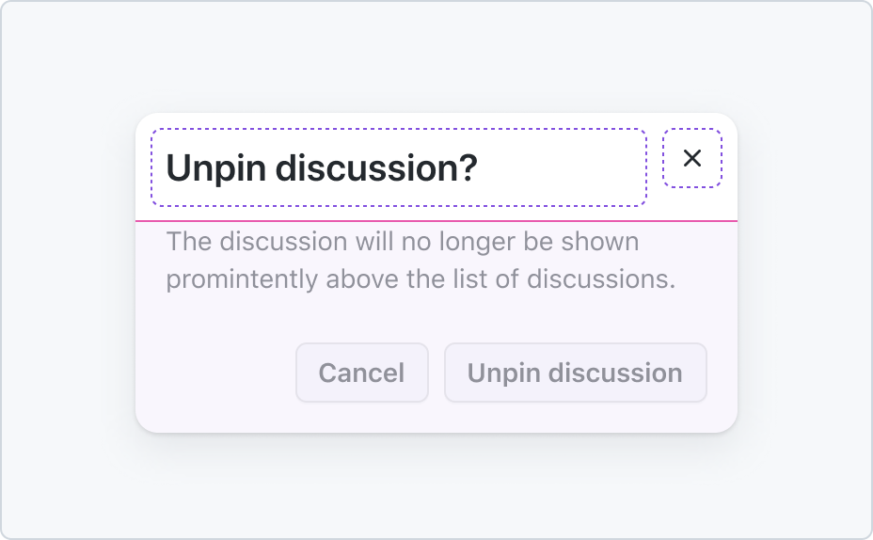The width and height of the screenshot is (873, 540).
Task: Confirm with the Unpin discussion button
Action: pos(575,373)
